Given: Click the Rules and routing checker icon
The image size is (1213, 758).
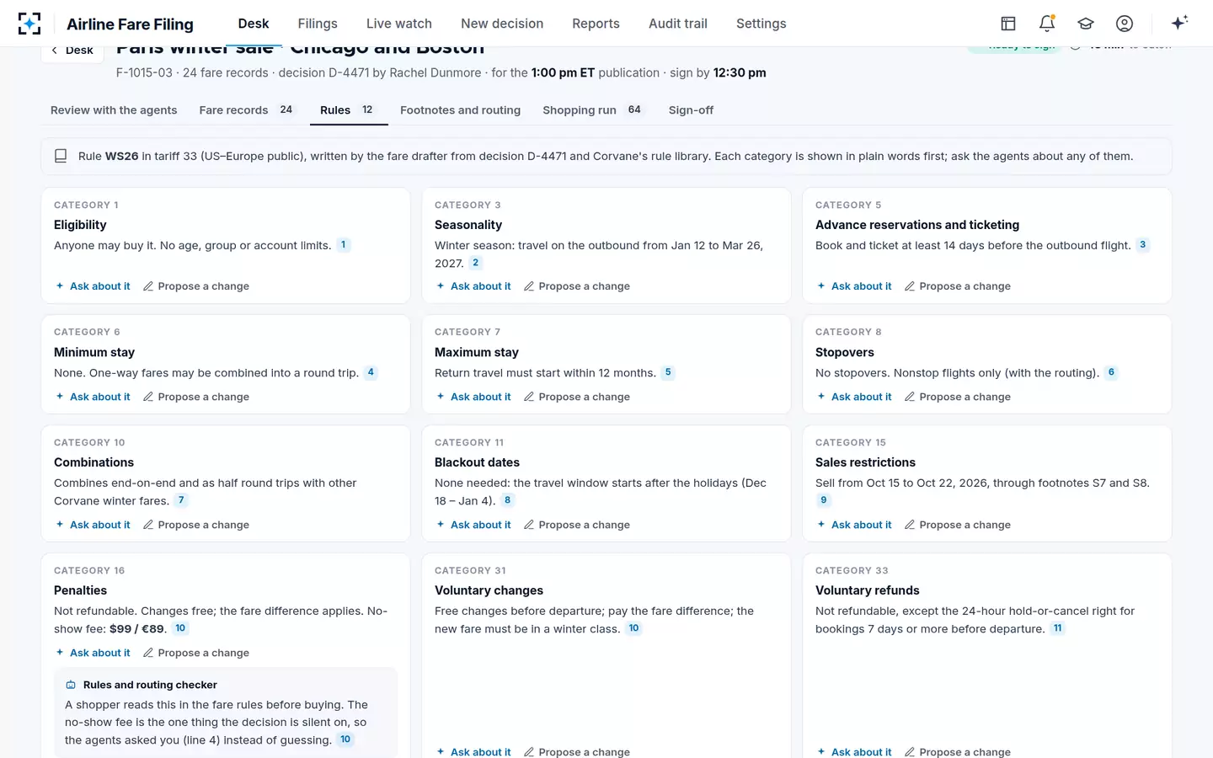Looking at the screenshot, I should [71, 685].
